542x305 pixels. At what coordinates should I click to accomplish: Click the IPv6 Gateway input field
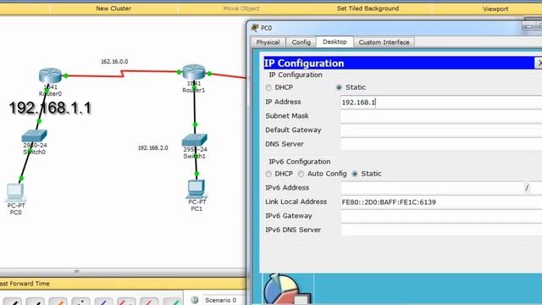point(441,216)
